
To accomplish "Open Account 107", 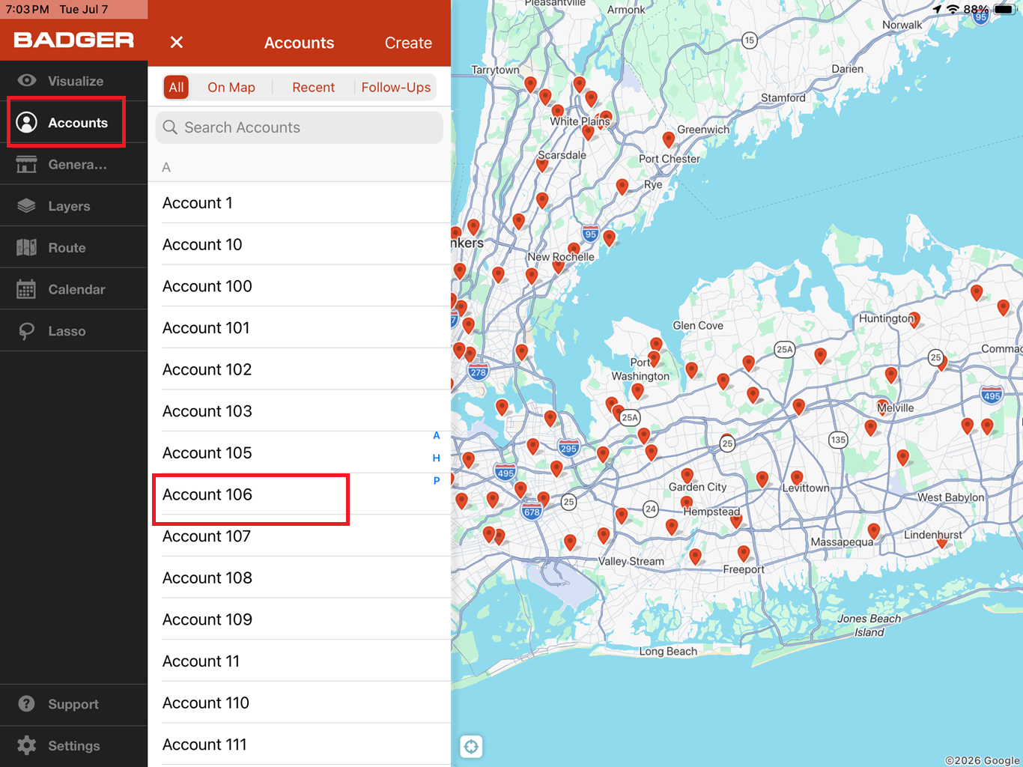I will [300, 536].
